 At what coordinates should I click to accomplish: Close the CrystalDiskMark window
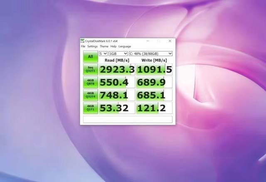170,41
